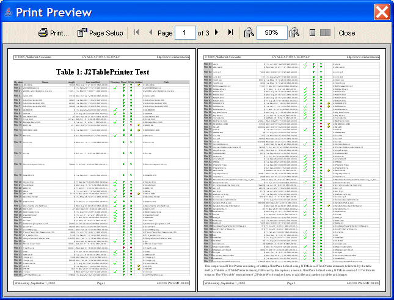Go to the first page

pyautogui.click(x=136, y=32)
